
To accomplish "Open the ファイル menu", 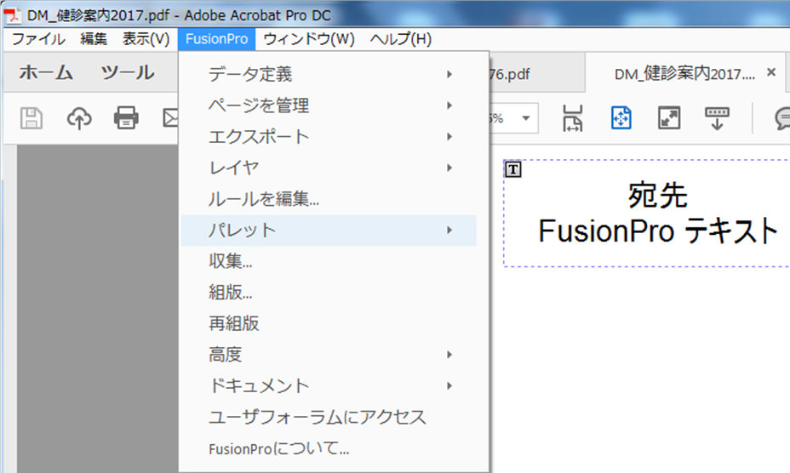I will (37, 39).
